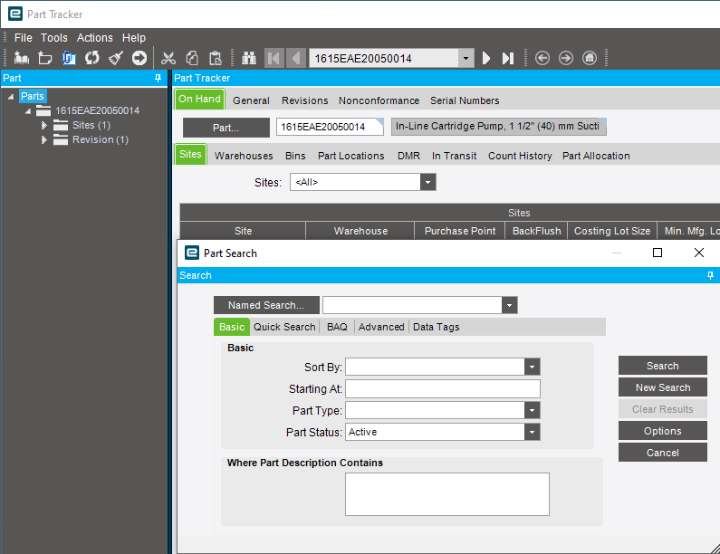Screen dimensions: 720x554
Task: Pin the Part tree panel
Action: click(158, 78)
